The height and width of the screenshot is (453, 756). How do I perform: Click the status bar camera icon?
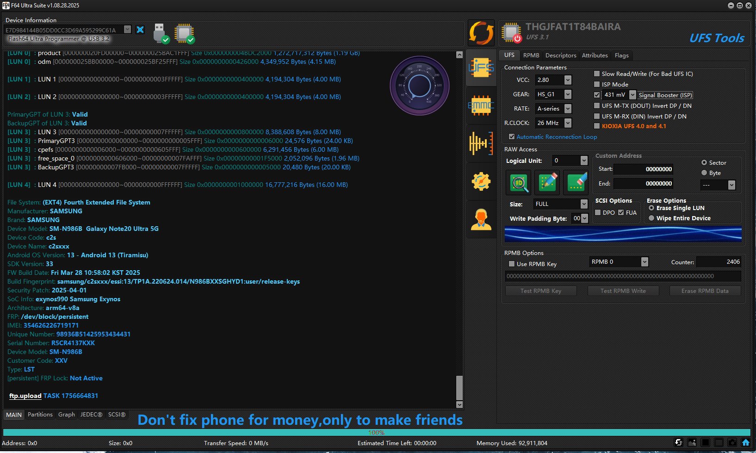click(x=732, y=443)
